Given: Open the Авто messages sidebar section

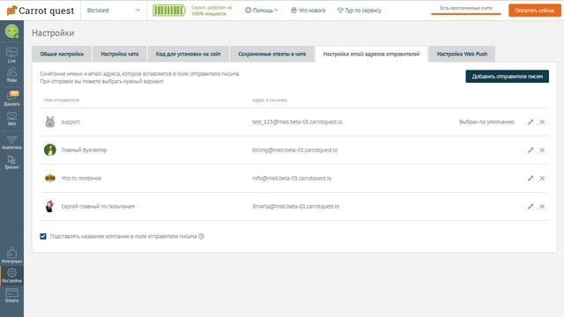Looking at the screenshot, I should [x=11, y=119].
